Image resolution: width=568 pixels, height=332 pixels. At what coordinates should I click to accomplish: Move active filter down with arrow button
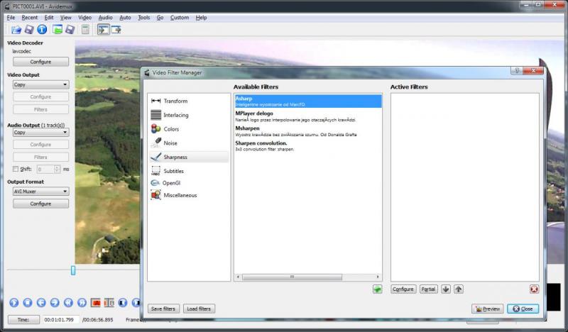[446, 289]
